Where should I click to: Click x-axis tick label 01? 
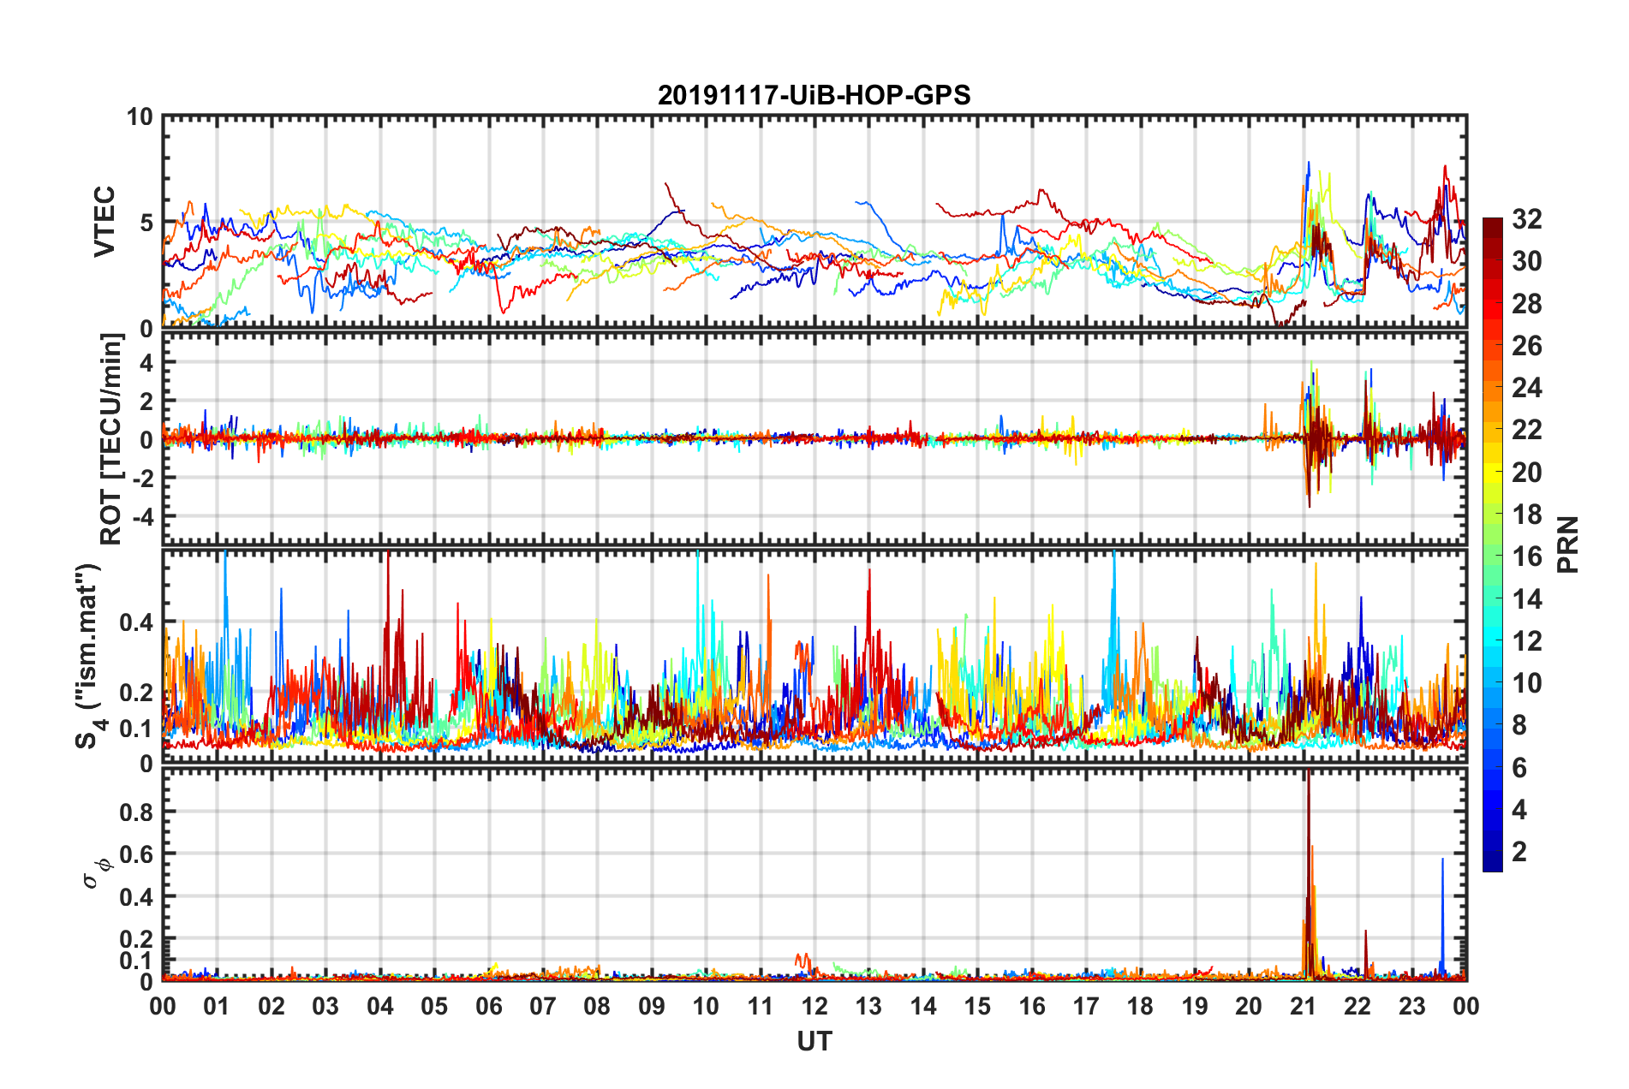click(x=217, y=1006)
